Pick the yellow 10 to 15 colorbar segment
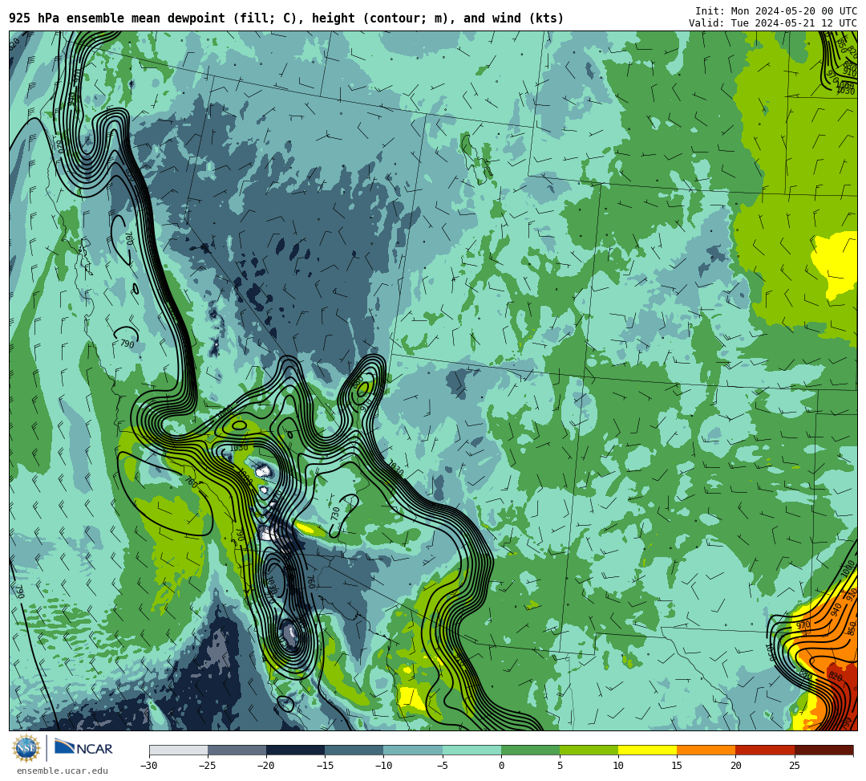The image size is (866, 781). pos(647,750)
